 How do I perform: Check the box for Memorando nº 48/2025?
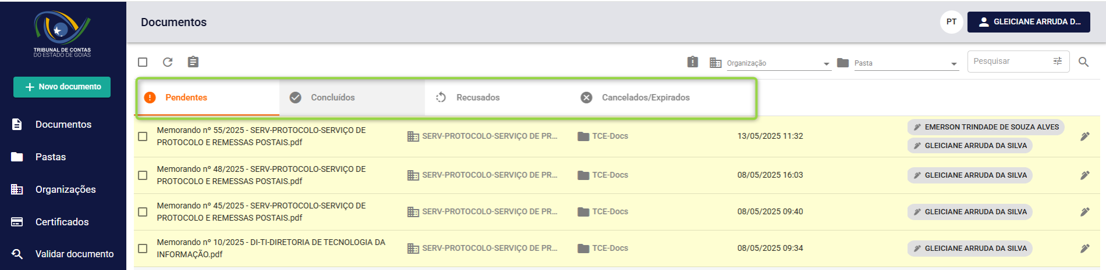point(143,175)
